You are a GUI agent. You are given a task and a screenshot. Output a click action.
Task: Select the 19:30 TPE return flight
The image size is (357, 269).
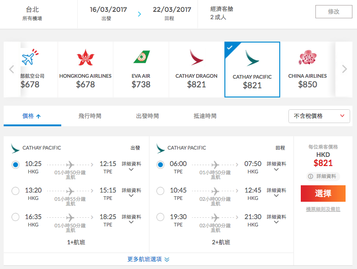(x=160, y=217)
